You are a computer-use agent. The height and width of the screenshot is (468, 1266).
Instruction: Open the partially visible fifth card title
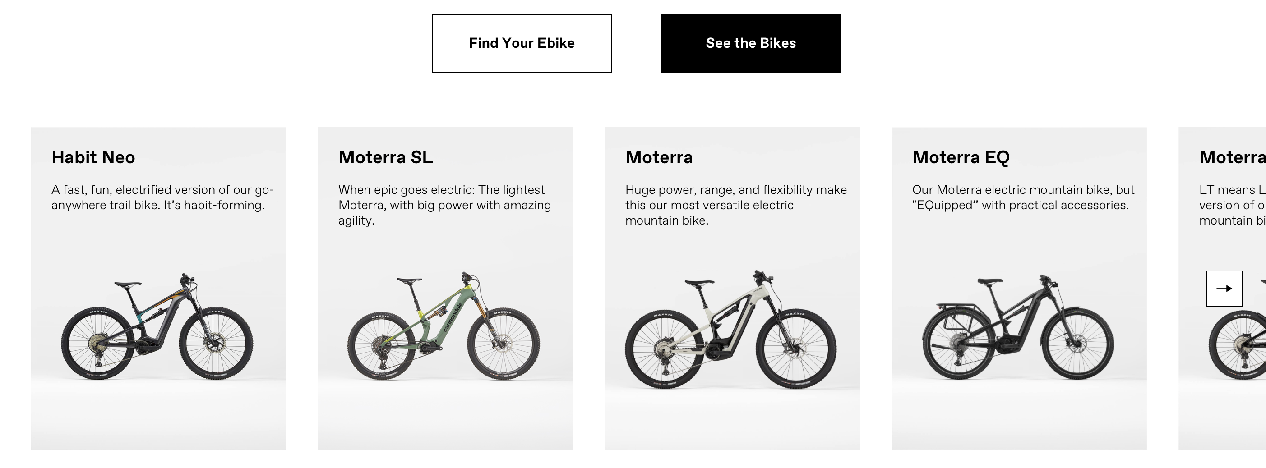coord(1232,157)
